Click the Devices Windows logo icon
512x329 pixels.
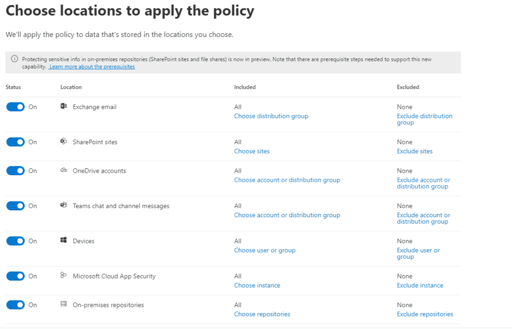[x=63, y=240]
